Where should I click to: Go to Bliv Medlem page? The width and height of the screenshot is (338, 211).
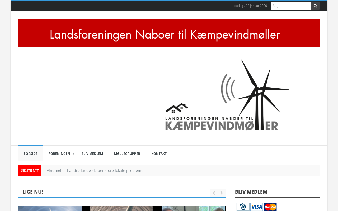(92, 154)
